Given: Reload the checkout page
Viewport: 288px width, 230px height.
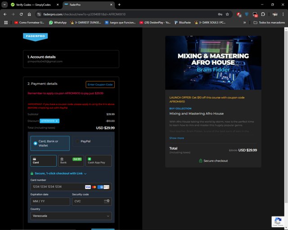Looking at the screenshot, I should click(x=21, y=14).
